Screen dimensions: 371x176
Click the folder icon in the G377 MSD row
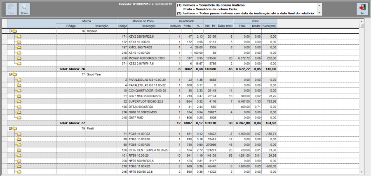tap(19, 96)
